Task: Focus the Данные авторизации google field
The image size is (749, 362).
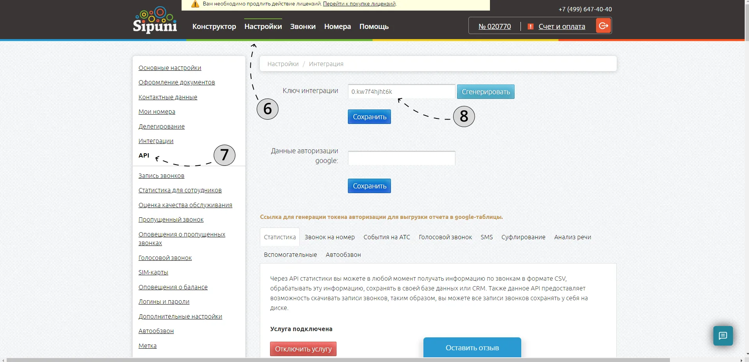Action: tap(402, 158)
